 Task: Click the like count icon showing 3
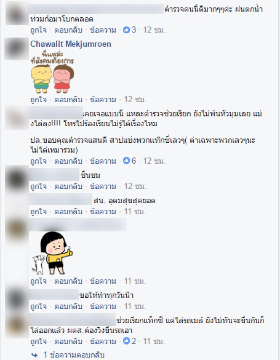(x=126, y=30)
